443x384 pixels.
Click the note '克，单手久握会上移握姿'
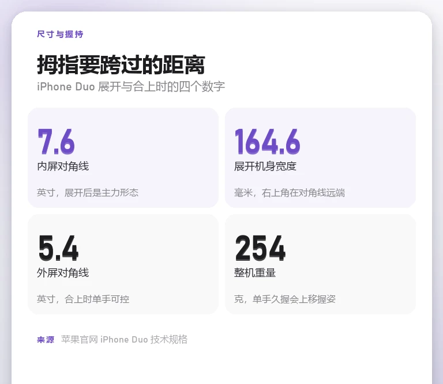tap(285, 299)
